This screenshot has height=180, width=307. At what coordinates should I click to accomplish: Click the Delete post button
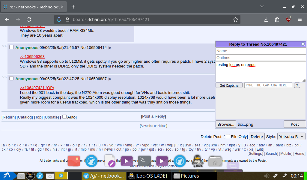pos(257,136)
